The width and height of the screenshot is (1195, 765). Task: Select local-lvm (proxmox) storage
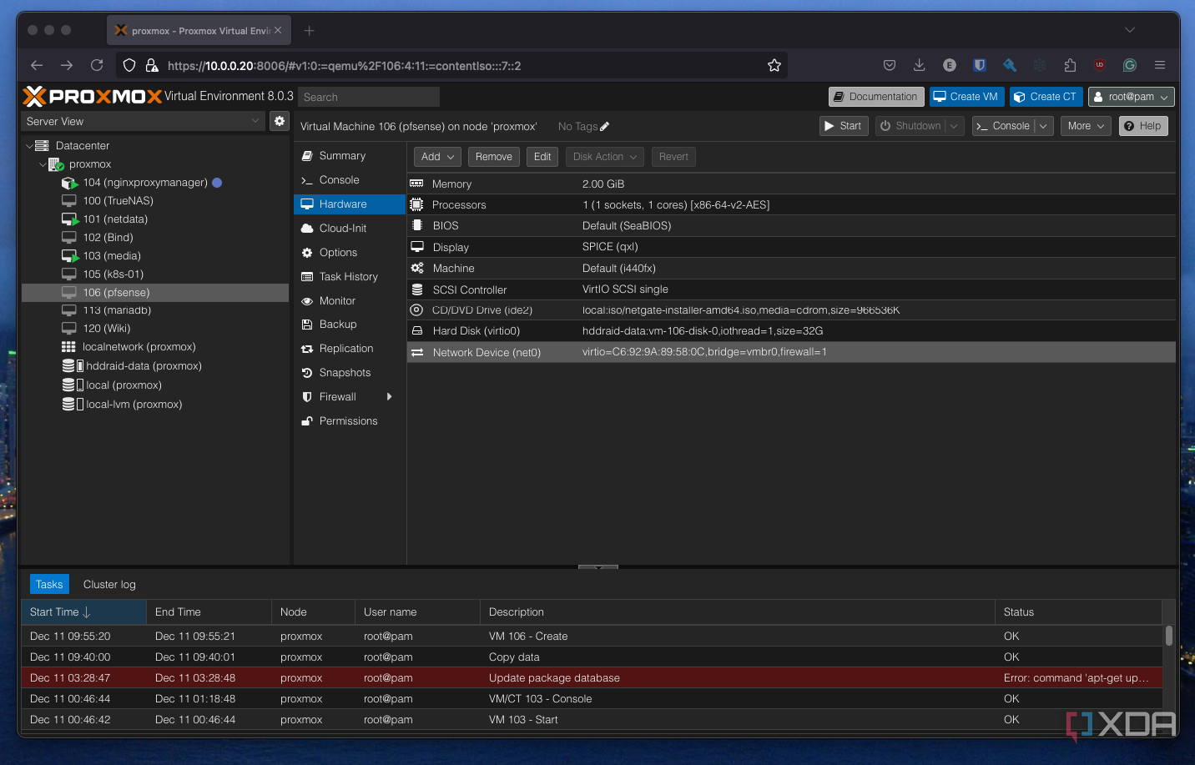[134, 405]
